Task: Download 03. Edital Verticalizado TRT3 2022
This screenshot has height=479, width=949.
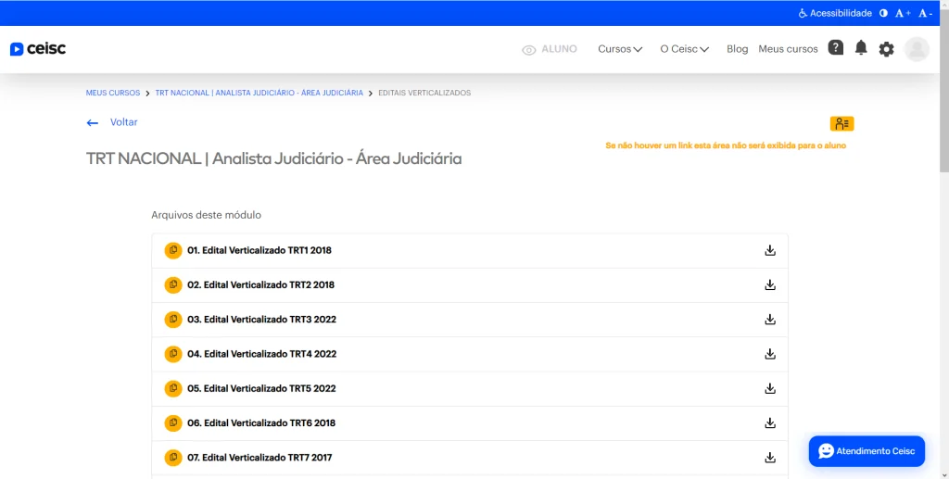Action: 770,320
